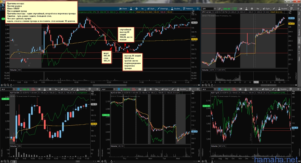Select pencil drawing tool on bottom-left chart
301x163 pixels.
click(72, 89)
